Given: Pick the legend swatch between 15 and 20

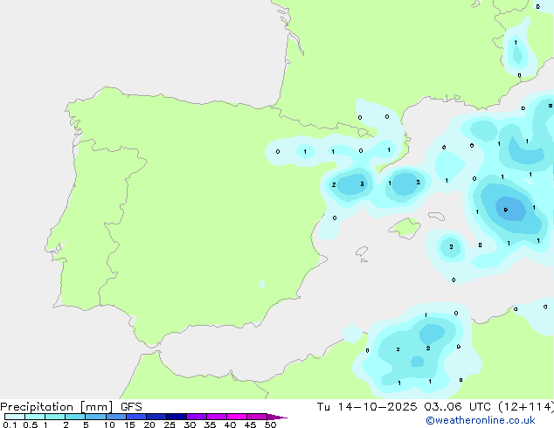Looking at the screenshot, I should [x=136, y=417].
